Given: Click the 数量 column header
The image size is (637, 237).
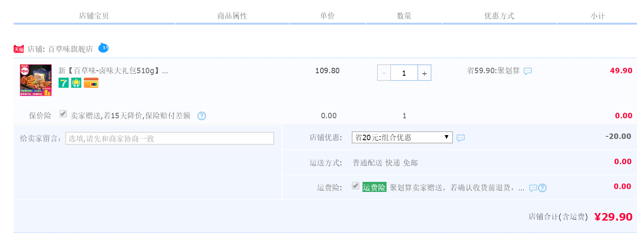Looking at the screenshot, I should (x=404, y=16).
